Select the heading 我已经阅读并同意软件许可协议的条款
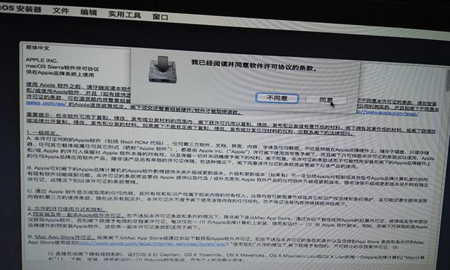450x270 pixels. [254, 65]
